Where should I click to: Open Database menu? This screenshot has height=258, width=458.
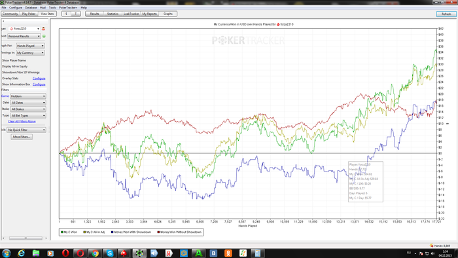click(x=31, y=8)
